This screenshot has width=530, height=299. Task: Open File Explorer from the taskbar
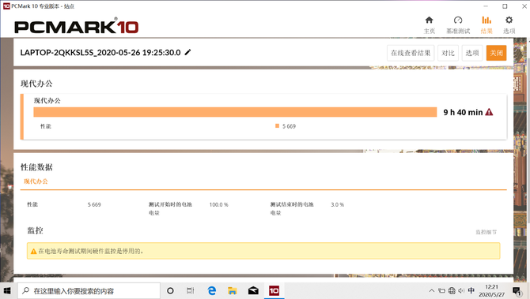(233, 290)
